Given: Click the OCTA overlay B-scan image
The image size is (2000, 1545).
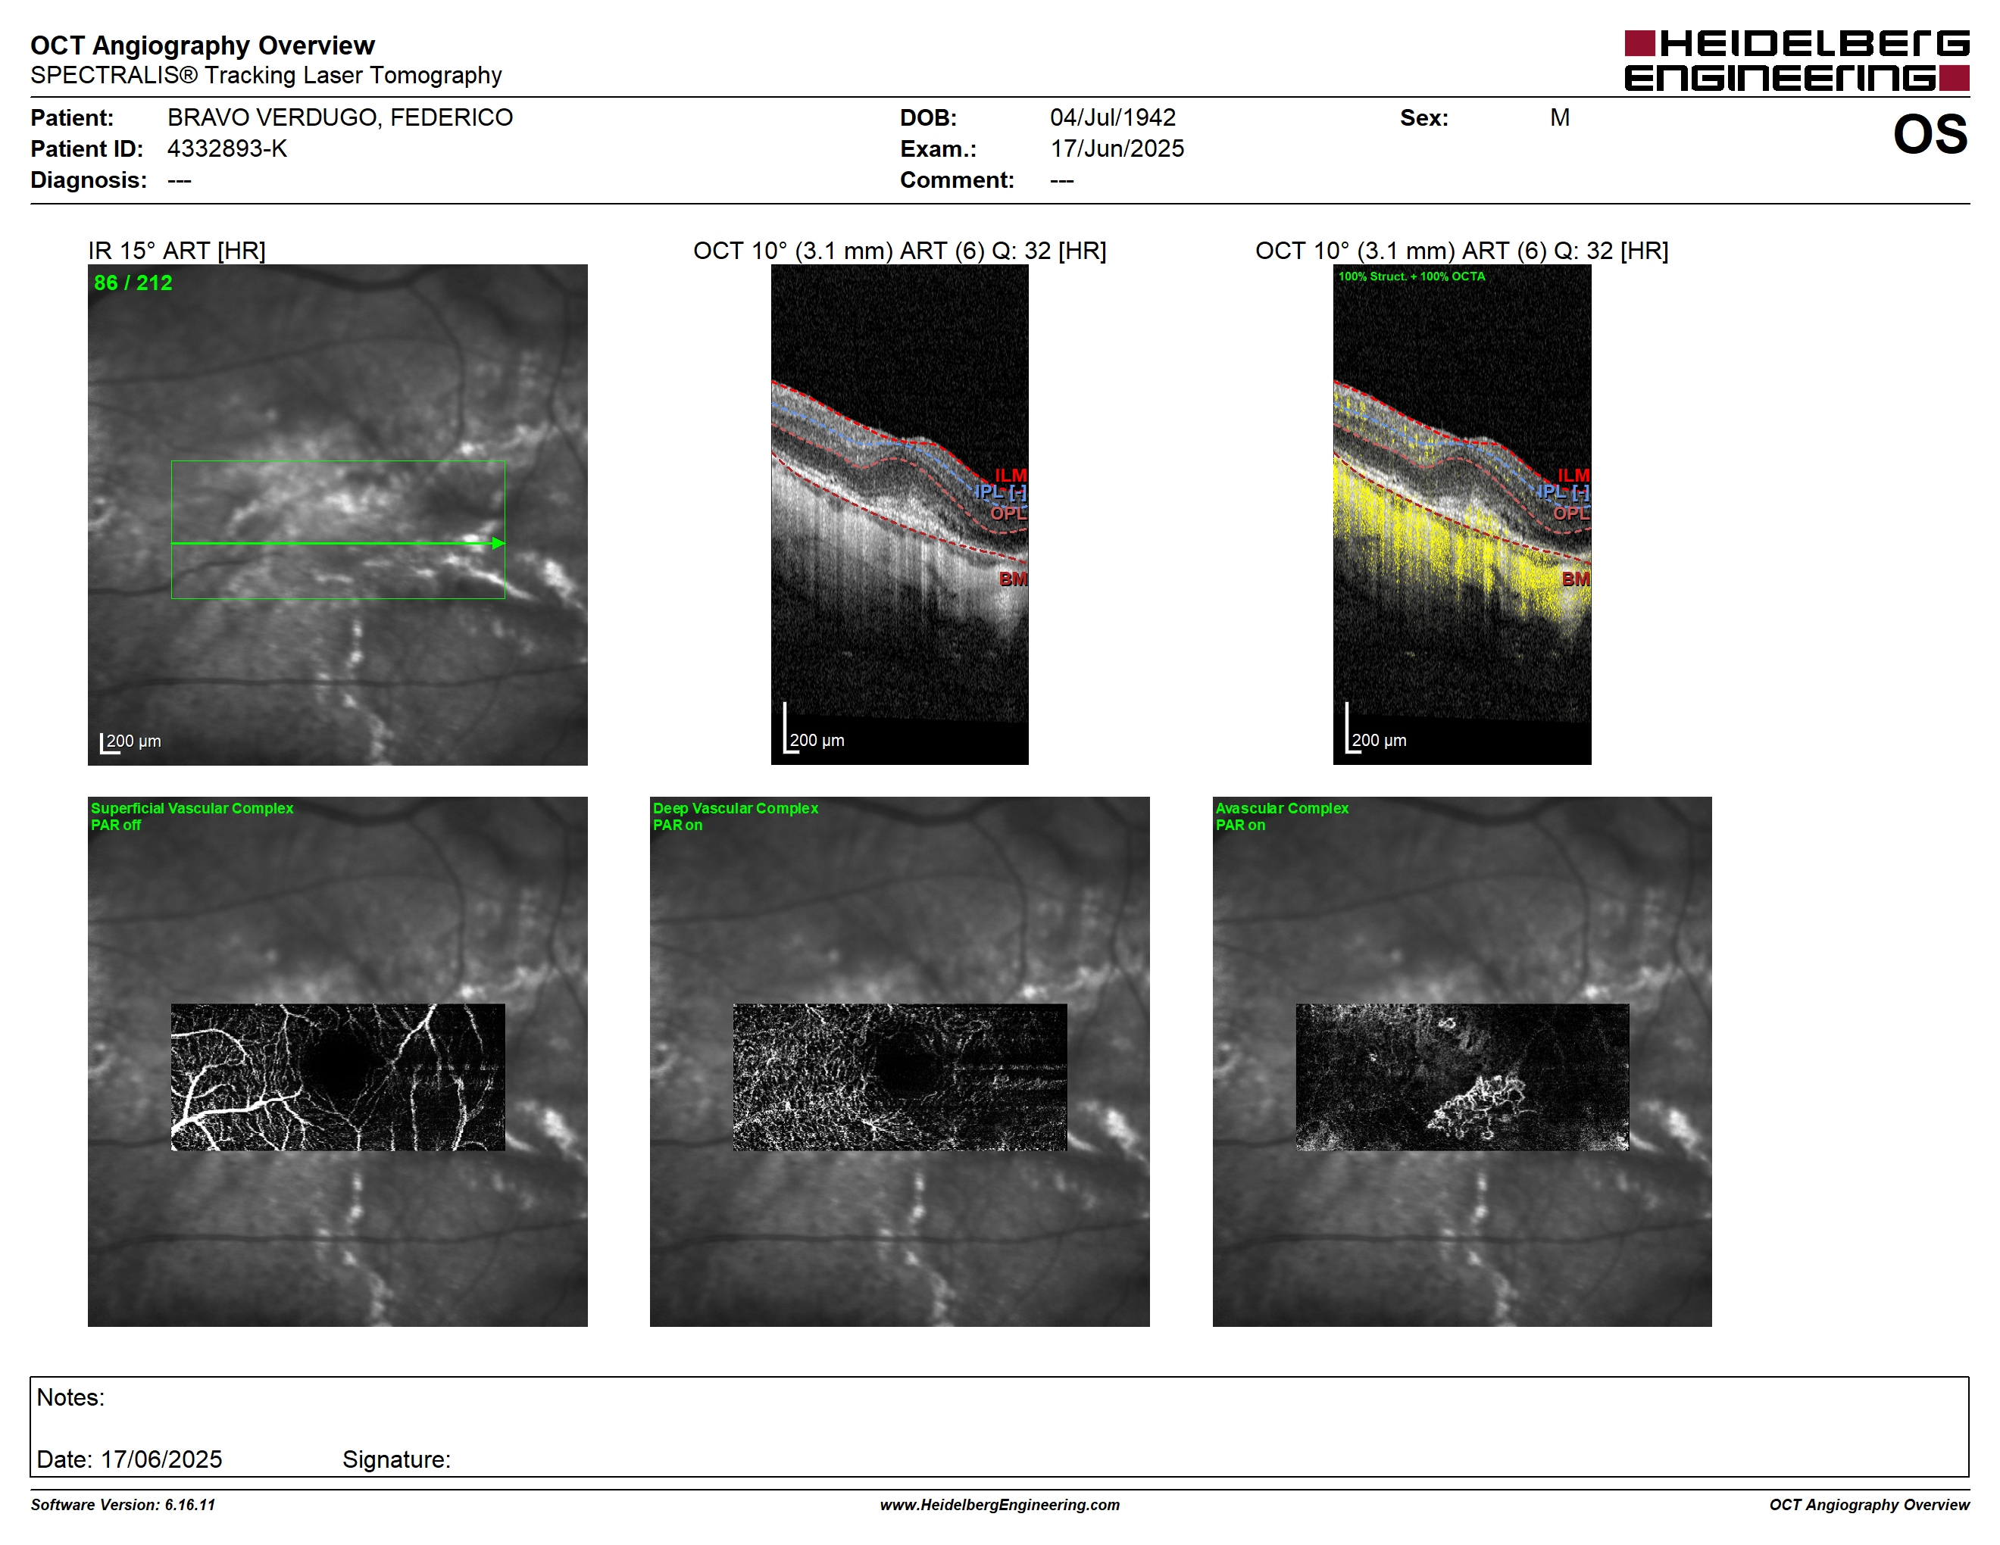Looking at the screenshot, I should 1461,514.
